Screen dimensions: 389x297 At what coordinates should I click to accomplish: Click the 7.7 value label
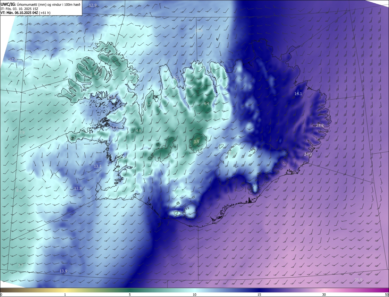21,265
